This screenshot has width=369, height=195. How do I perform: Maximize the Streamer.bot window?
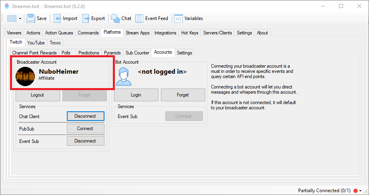pyautogui.click(x=341, y=6)
